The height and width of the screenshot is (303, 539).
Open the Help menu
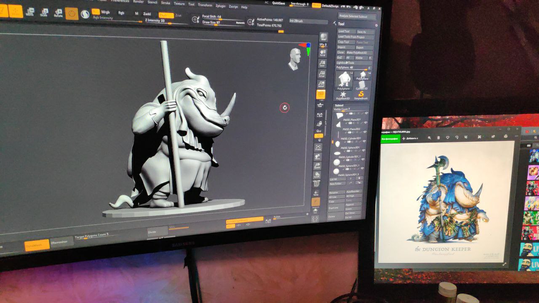tap(244, 7)
